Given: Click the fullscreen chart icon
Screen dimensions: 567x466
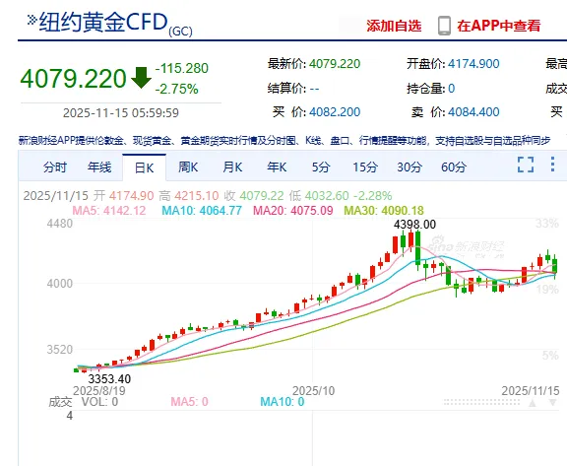Looking at the screenshot, I should 526,165.
